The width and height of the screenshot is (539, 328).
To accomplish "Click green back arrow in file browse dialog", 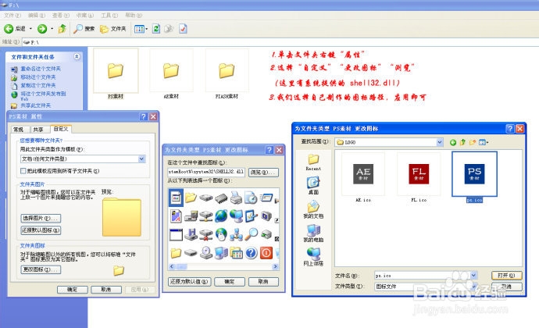I will click(453, 142).
